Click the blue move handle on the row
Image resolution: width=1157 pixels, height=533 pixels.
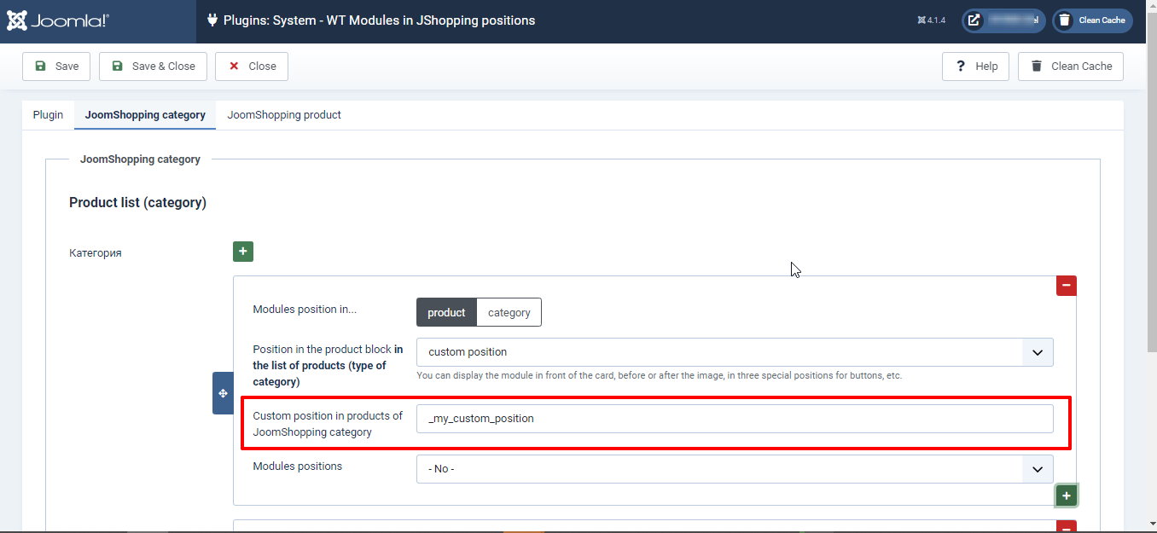pos(223,393)
